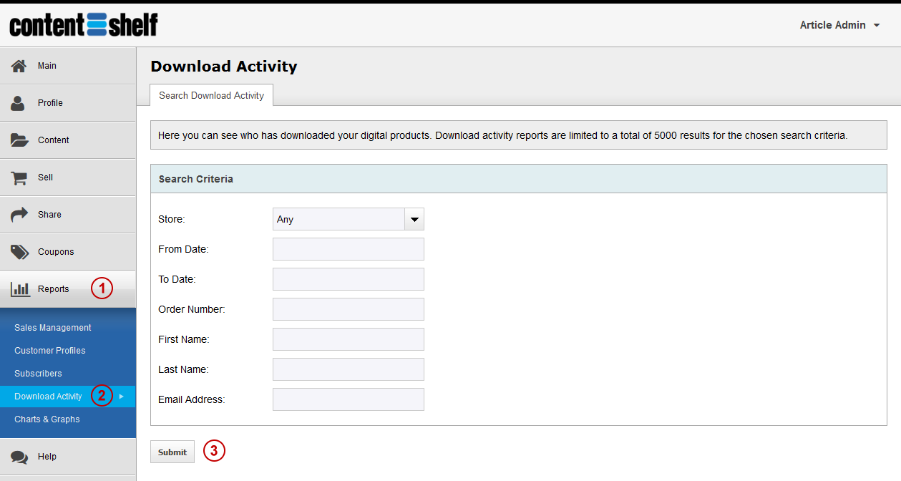Click the Sell shopping cart icon
The width and height of the screenshot is (901, 481).
19,178
